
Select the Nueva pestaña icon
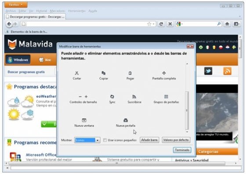click(126, 120)
